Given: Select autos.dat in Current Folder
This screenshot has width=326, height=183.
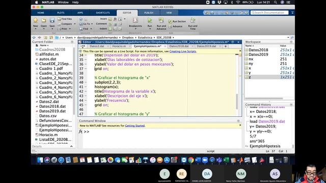Looking at the screenshot, I should click(x=47, y=59).
